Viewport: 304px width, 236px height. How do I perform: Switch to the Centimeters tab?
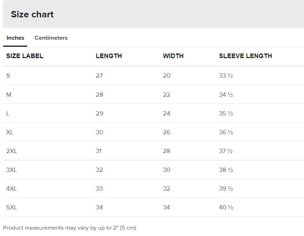tap(51, 38)
